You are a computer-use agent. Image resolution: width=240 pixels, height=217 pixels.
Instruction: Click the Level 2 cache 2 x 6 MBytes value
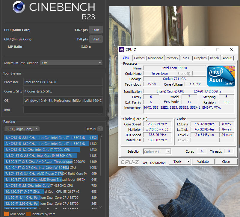204,135
